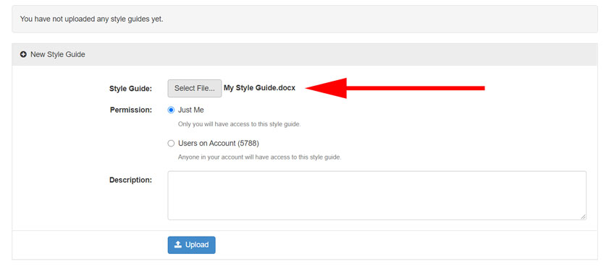Click the upload arrow icon inside Upload button

coord(178,245)
